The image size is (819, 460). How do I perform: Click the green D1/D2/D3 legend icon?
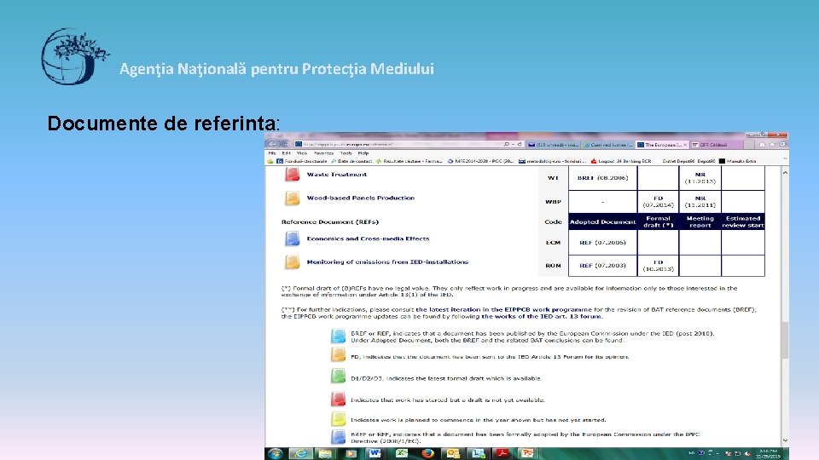338,376
